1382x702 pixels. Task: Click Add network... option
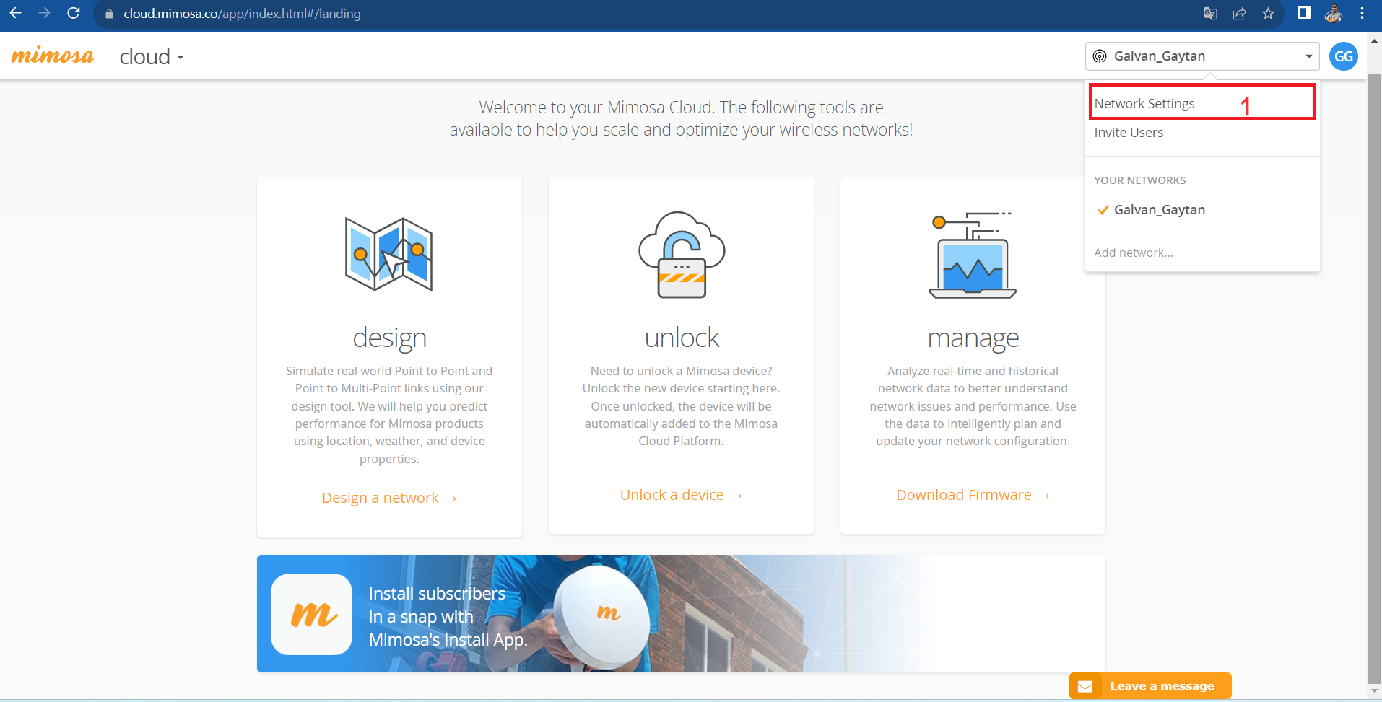(x=1133, y=253)
